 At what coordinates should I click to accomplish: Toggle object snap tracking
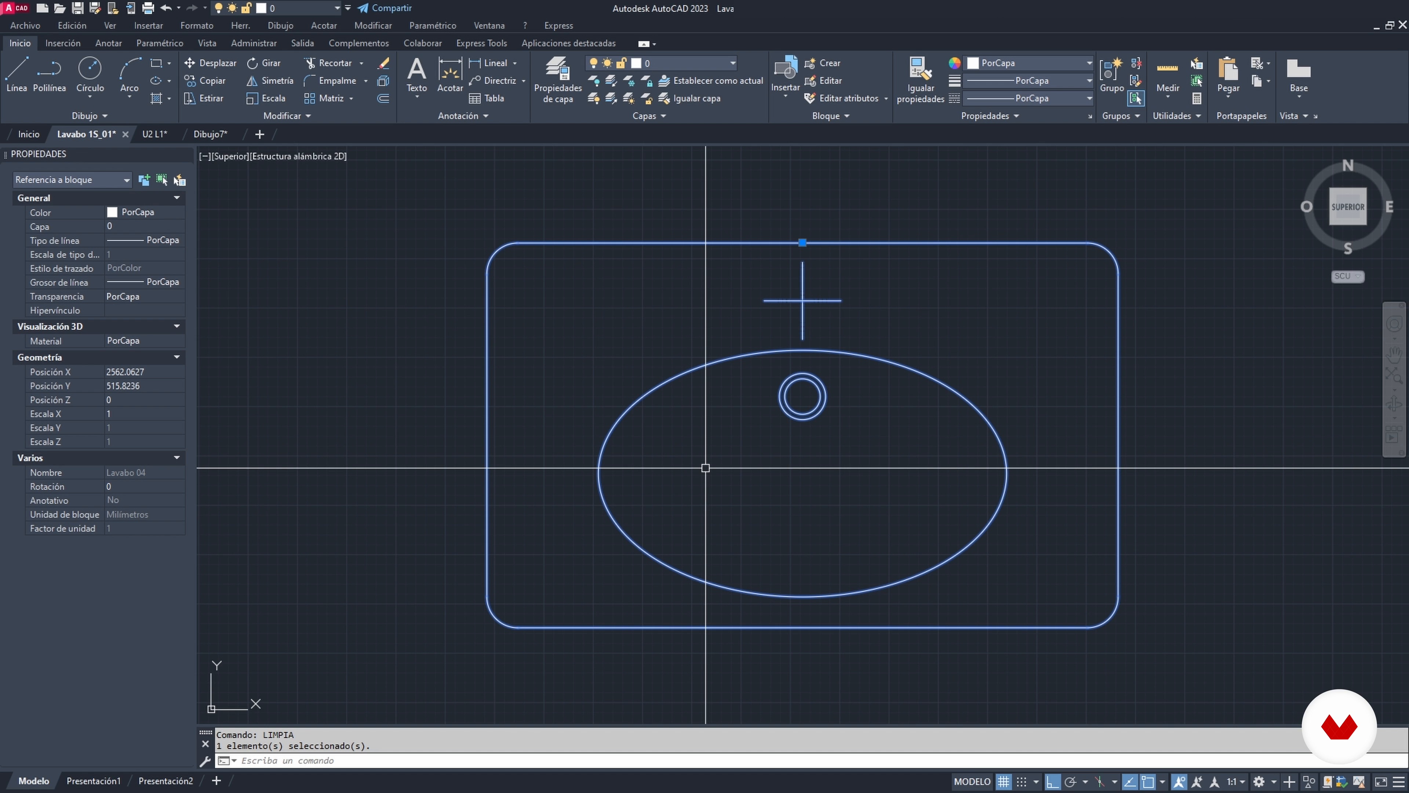pos(1129,782)
